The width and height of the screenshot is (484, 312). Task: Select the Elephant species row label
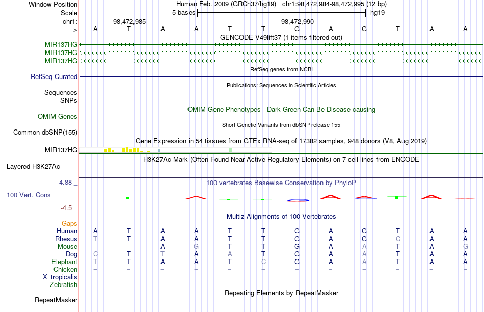pyautogui.click(x=64, y=262)
